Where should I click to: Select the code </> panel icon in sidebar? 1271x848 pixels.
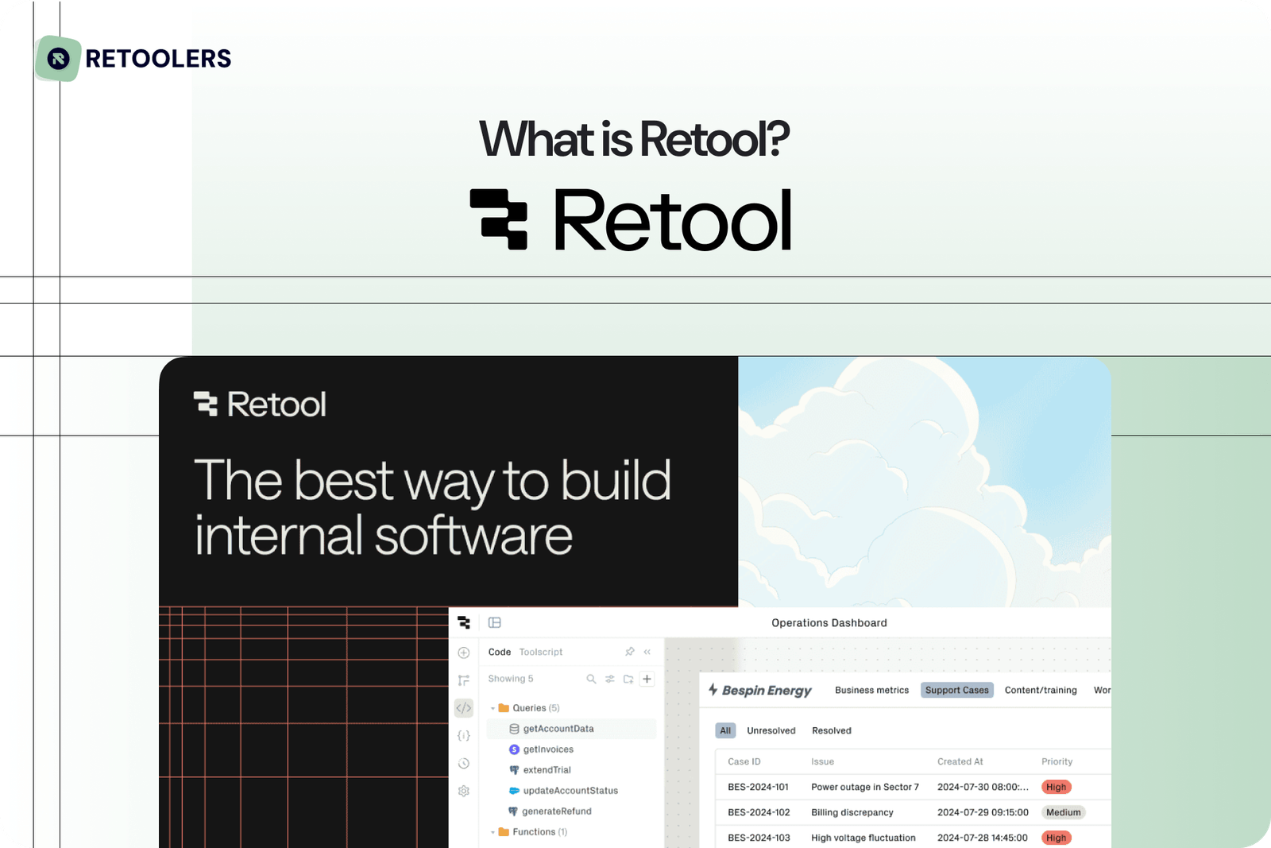[464, 708]
